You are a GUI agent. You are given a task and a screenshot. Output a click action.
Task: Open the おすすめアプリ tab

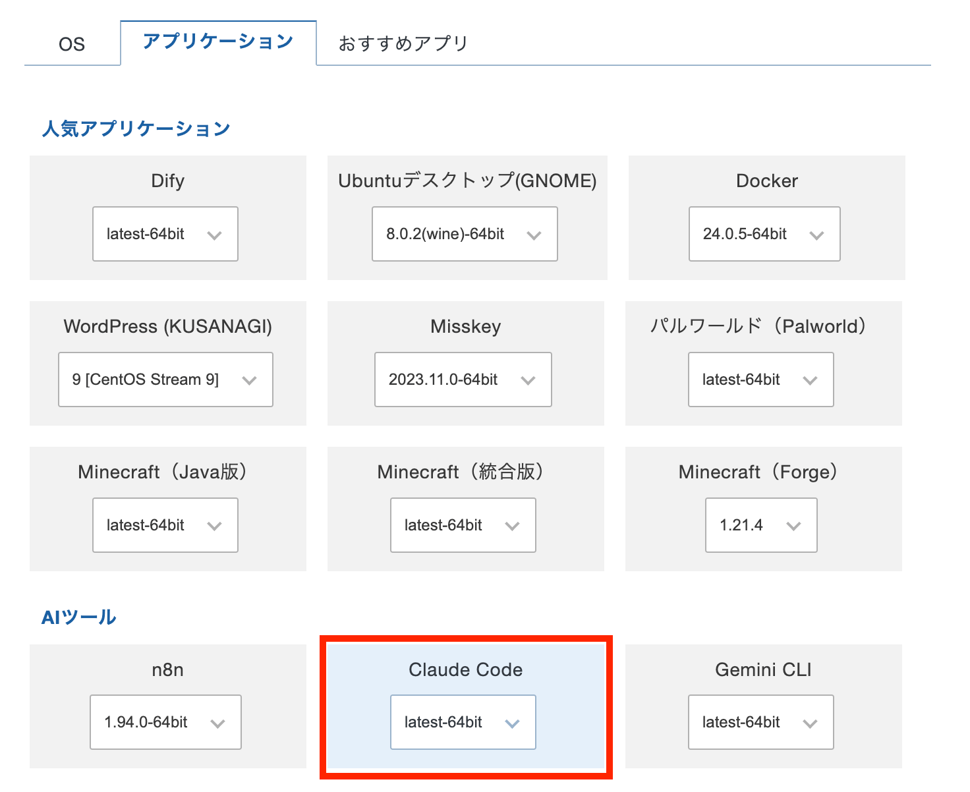point(403,43)
